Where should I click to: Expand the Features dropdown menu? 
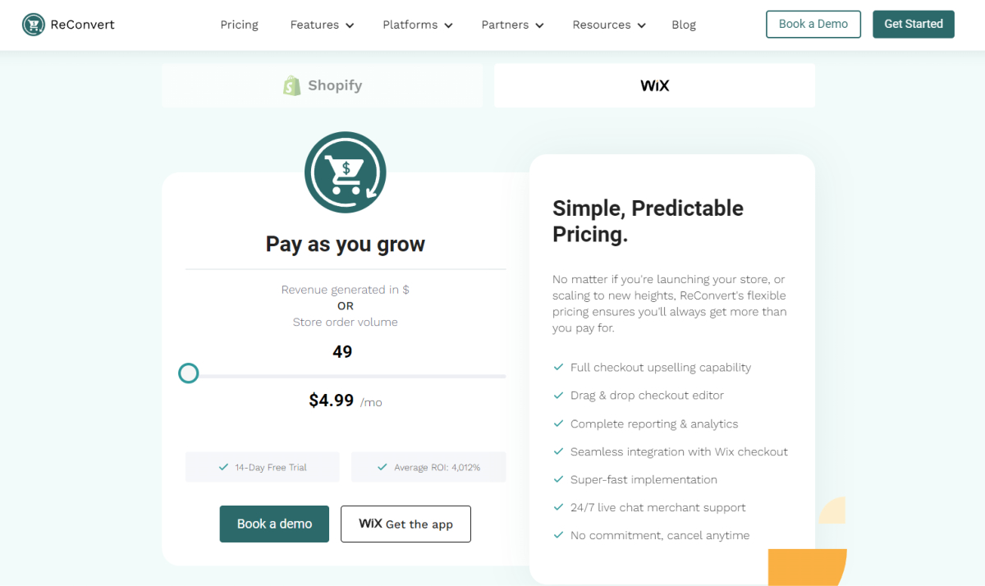coord(322,25)
